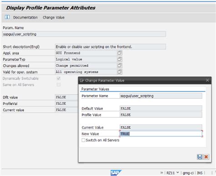This screenshot has width=216, height=176.
Task: Enable Switch on All Servers checkbox
Action: click(x=83, y=140)
